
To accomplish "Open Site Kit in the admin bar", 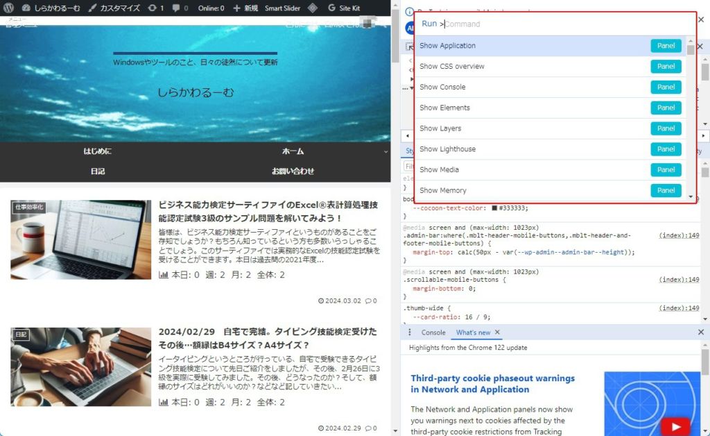I will click(x=344, y=8).
